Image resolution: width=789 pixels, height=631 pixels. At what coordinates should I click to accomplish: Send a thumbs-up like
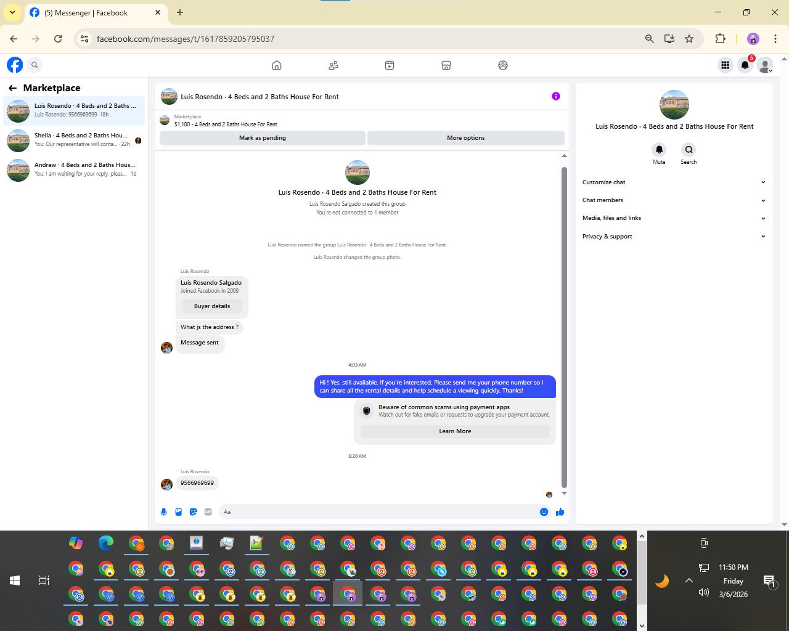[560, 512]
